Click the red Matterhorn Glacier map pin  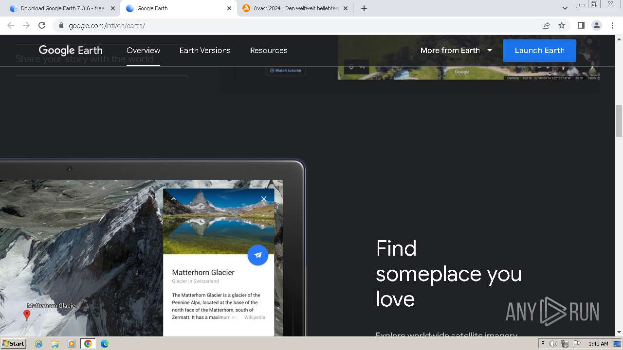(27, 315)
